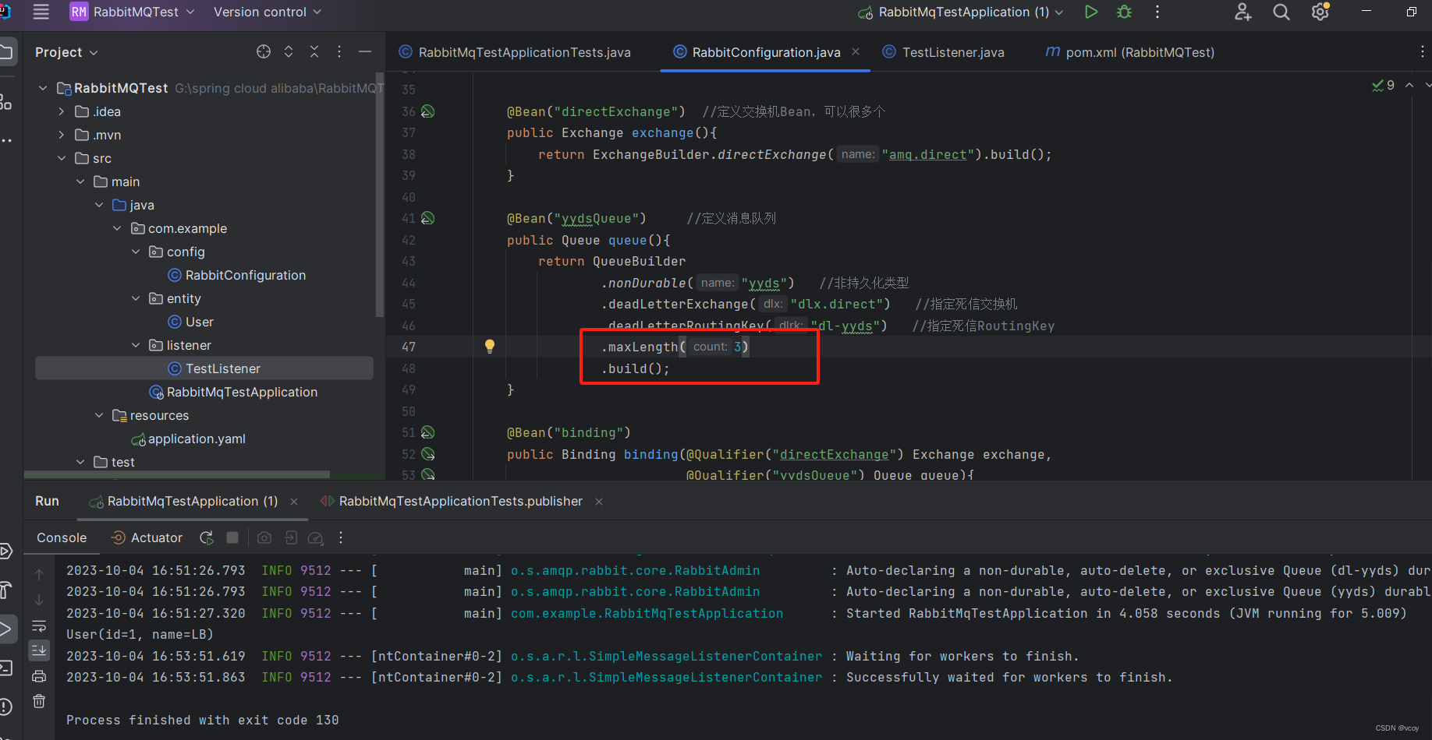
Task: Open the RabbitMQTest project dropdown
Action: 133,12
